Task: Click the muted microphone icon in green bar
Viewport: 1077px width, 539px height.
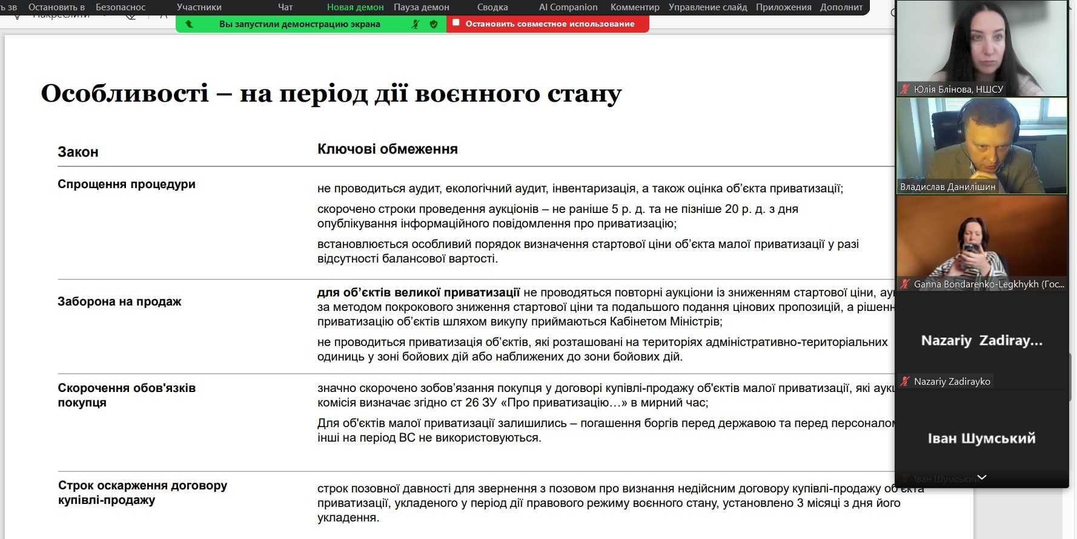Action: click(x=416, y=24)
